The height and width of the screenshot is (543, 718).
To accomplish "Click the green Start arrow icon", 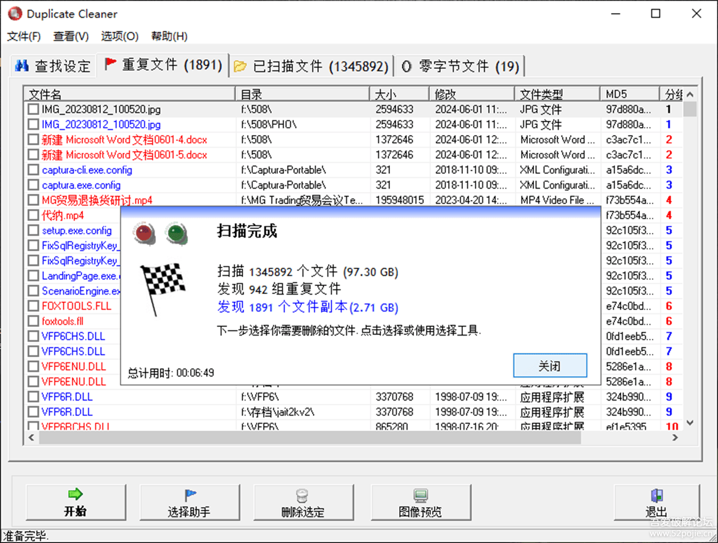I will [75, 495].
